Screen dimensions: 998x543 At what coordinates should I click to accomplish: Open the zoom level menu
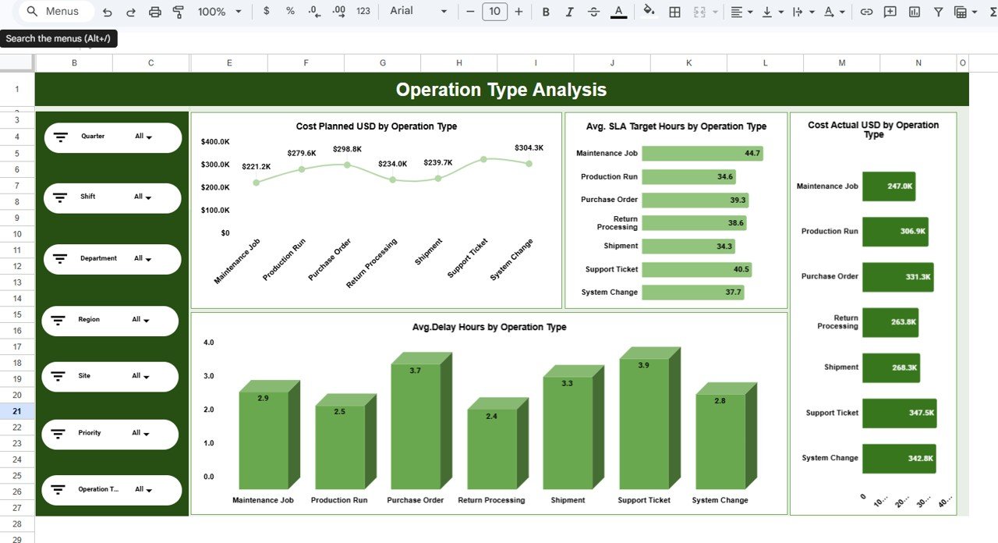[x=212, y=12]
